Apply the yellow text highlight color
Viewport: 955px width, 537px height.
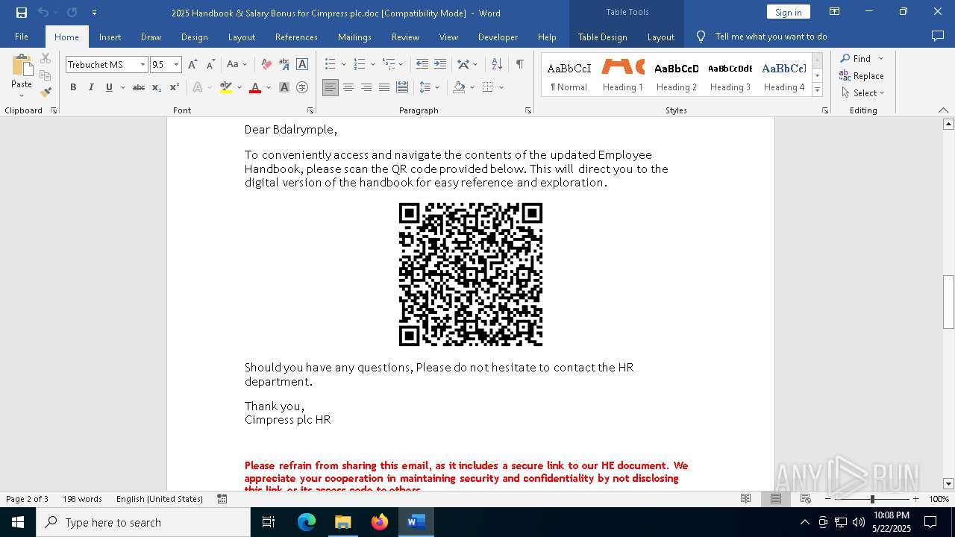tap(226, 87)
